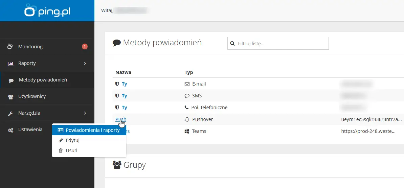This screenshot has height=188, width=404.
Task: Click the ping.pl logo
Action: [47, 11]
